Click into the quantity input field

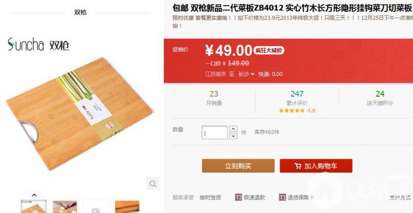(215, 132)
